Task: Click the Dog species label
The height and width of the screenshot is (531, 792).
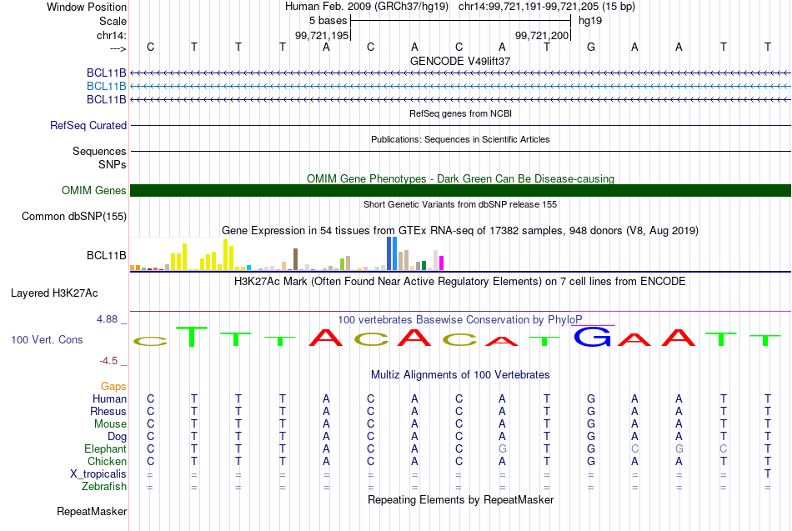Action: [x=117, y=437]
